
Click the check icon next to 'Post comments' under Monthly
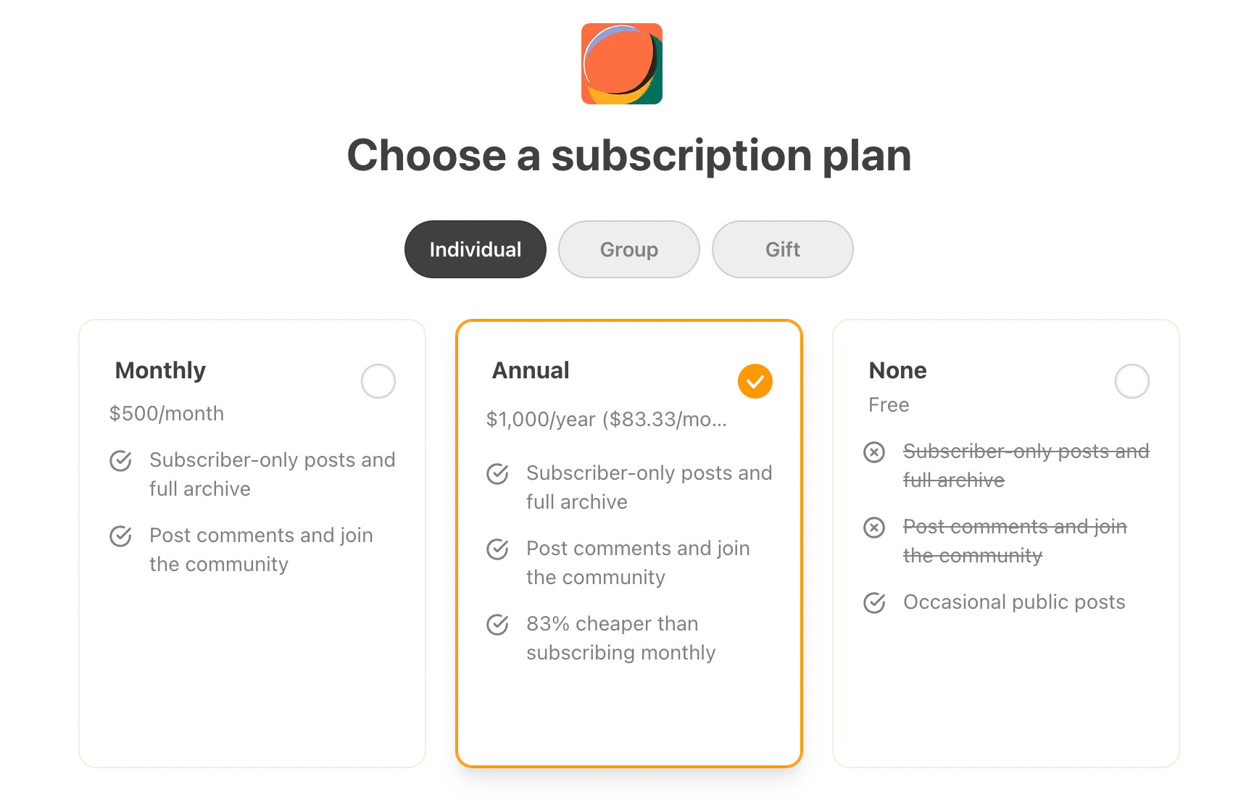[x=121, y=536]
